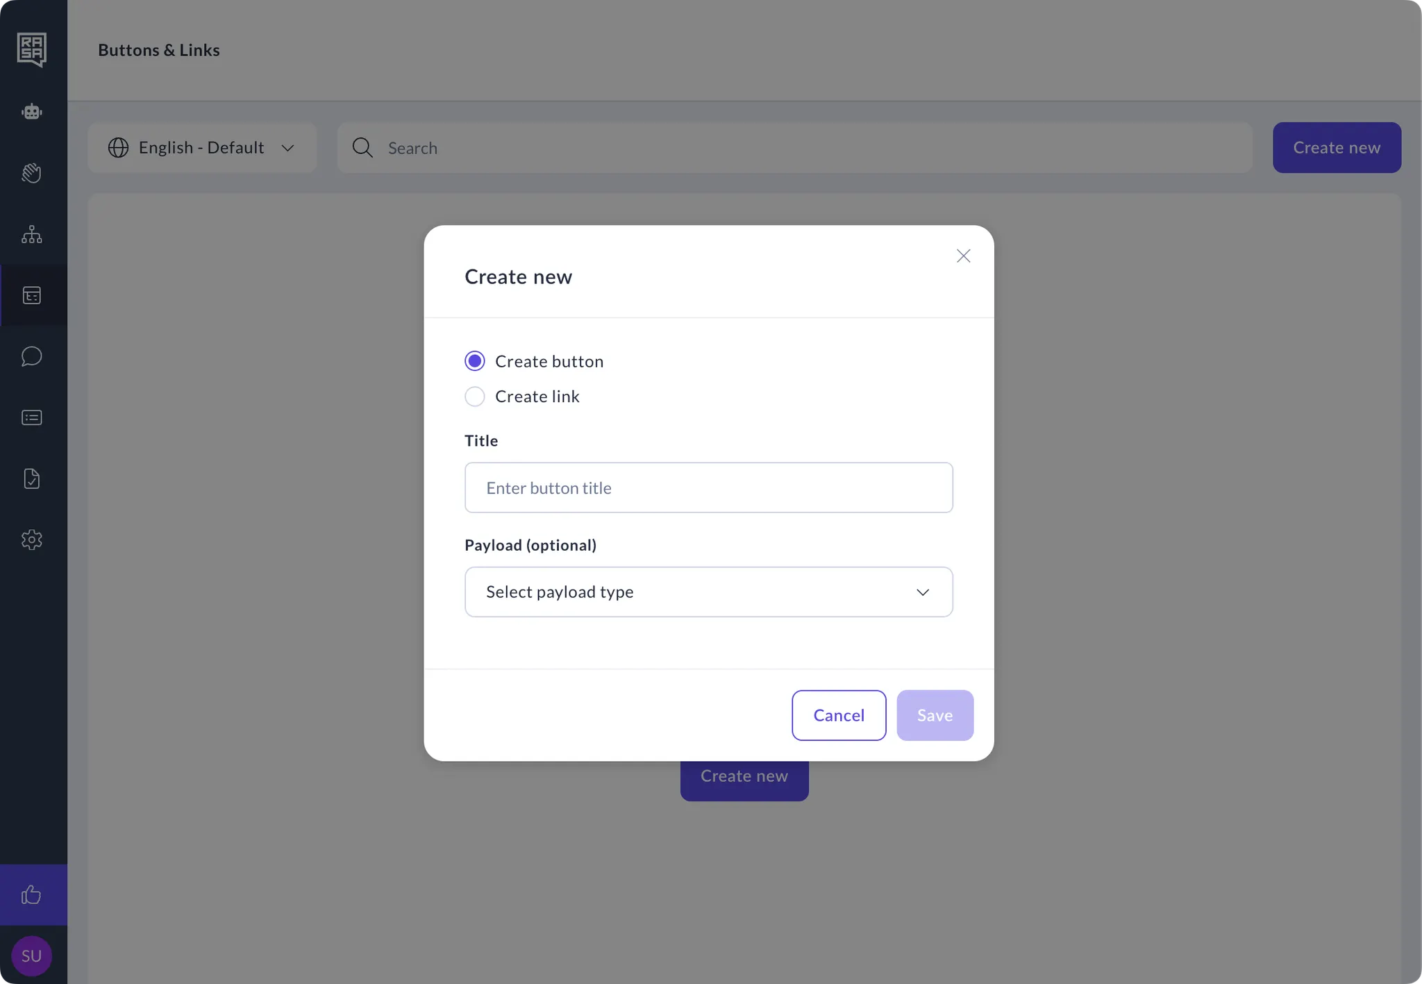Viewport: 1422px width, 984px height.
Task: Click the document checkmark icon in sidebar
Action: tap(32, 478)
